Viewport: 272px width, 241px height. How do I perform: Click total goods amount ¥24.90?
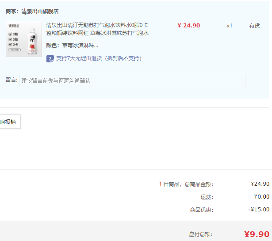(260, 184)
